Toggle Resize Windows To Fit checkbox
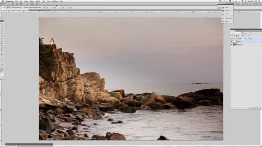This screenshot has width=262, height=147. [12, 7]
